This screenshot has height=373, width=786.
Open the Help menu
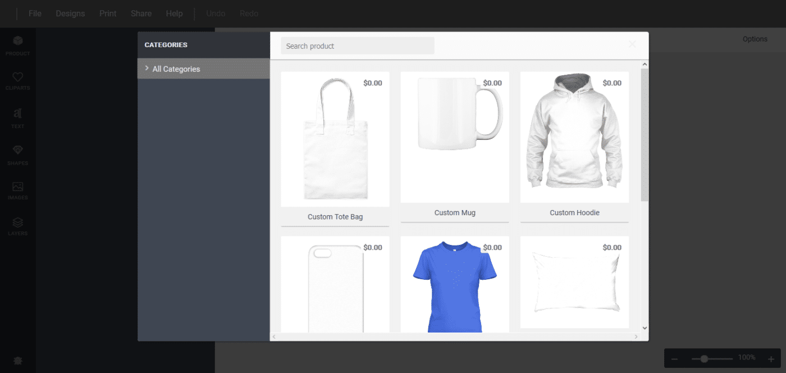tap(174, 13)
